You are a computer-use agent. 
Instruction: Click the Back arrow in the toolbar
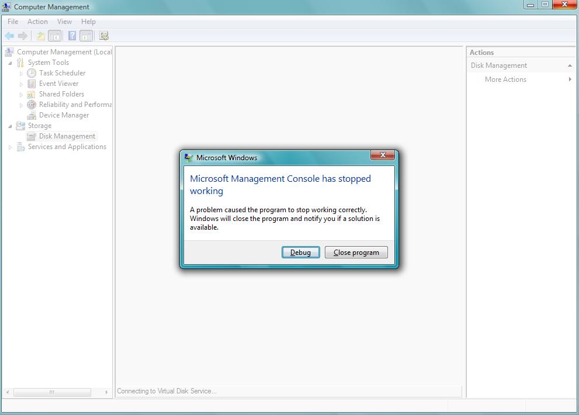9,36
